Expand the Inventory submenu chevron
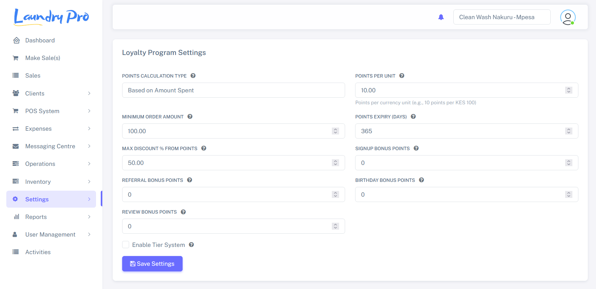The width and height of the screenshot is (596, 289). pyautogui.click(x=89, y=182)
